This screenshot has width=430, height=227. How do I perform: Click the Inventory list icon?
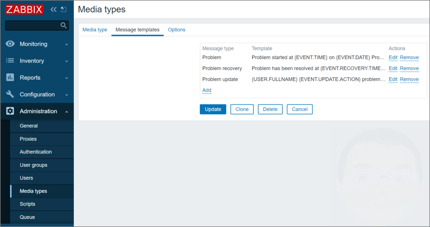click(10, 60)
